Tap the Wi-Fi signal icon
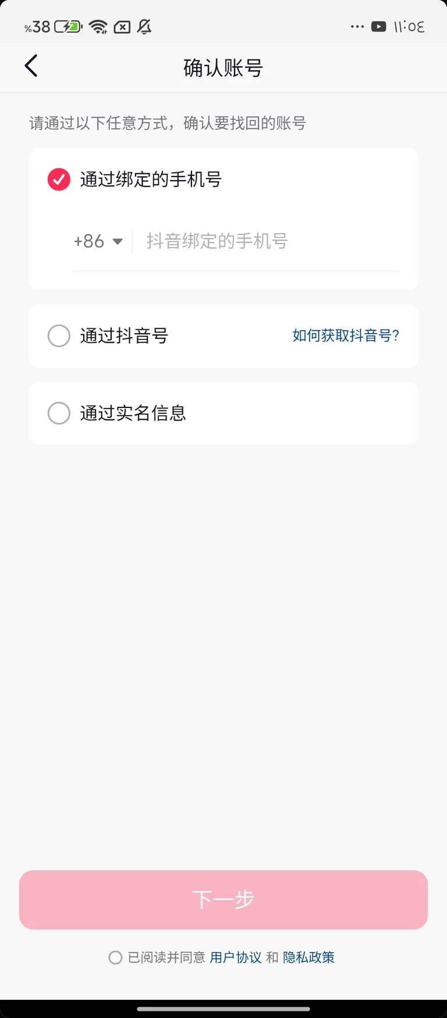Viewport: 447px width, 1018px height. coord(98,27)
